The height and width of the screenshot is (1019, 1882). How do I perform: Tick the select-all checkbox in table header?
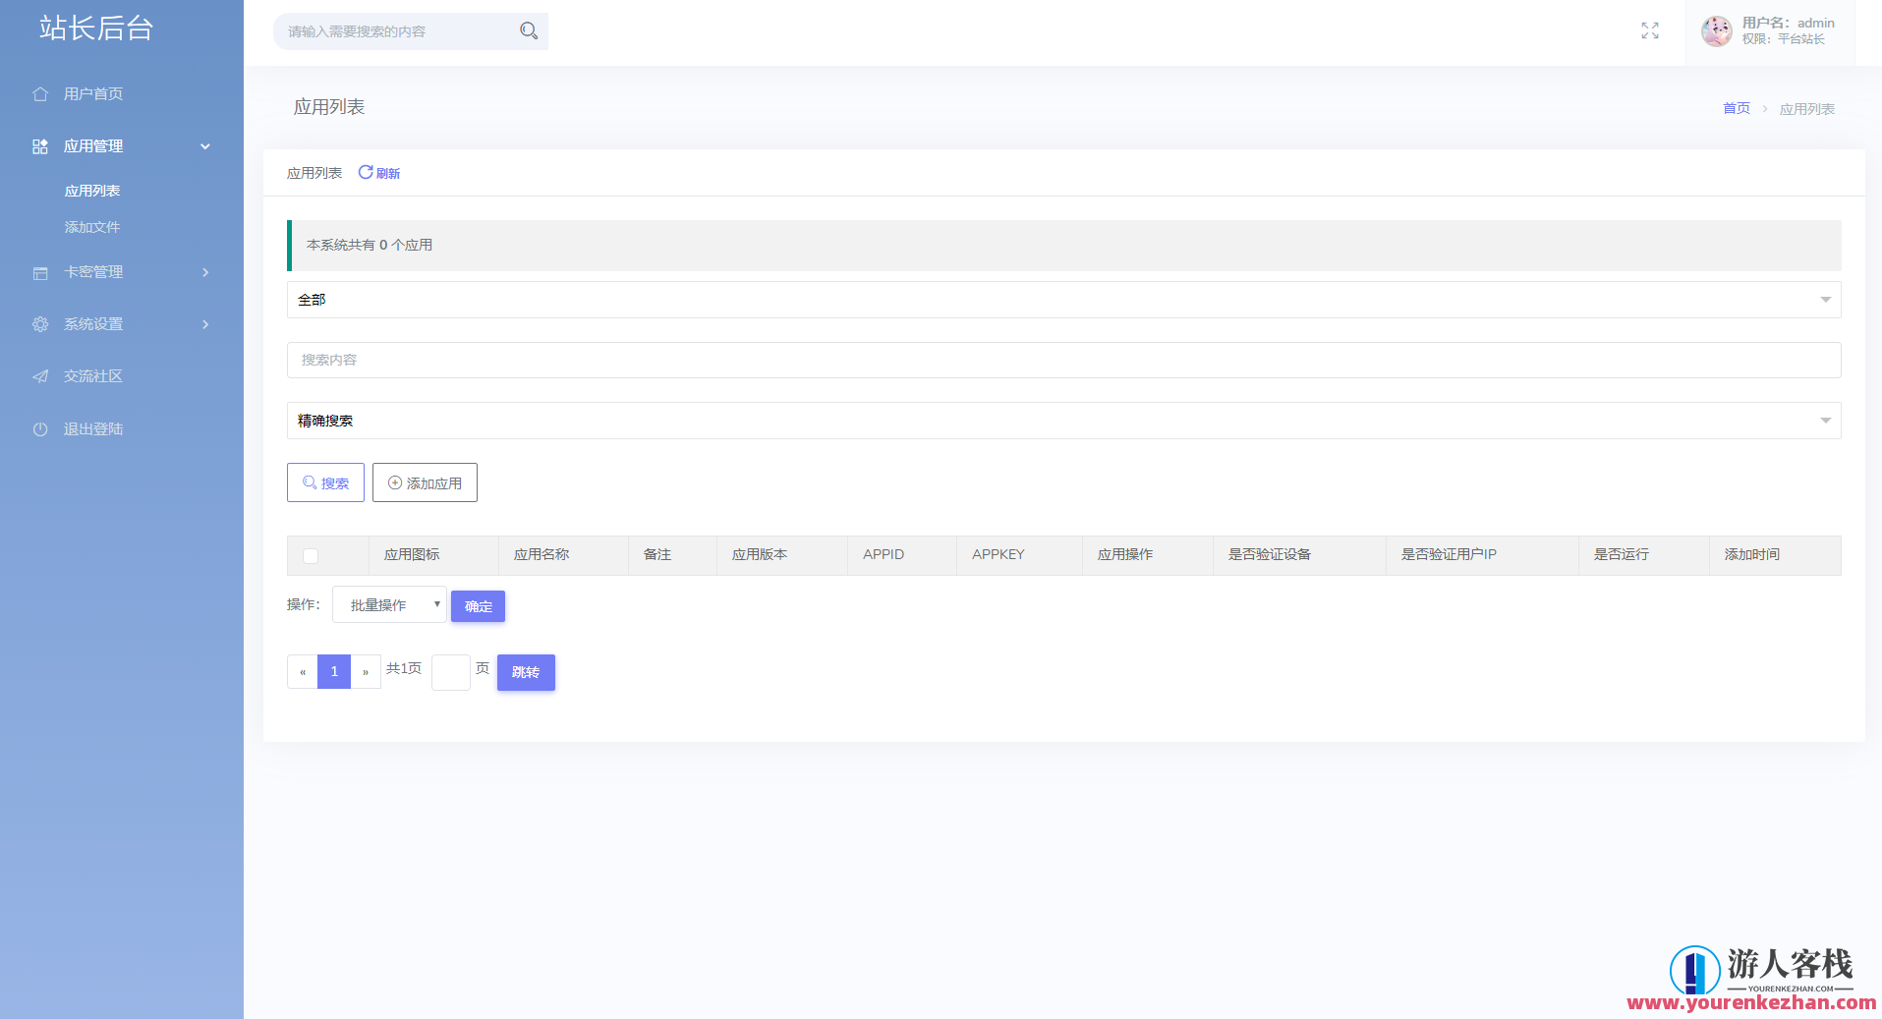(x=311, y=556)
